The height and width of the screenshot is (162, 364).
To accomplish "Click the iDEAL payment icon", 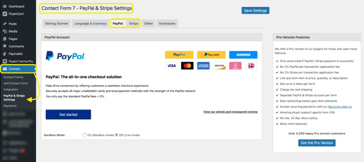I will pos(251,66).
